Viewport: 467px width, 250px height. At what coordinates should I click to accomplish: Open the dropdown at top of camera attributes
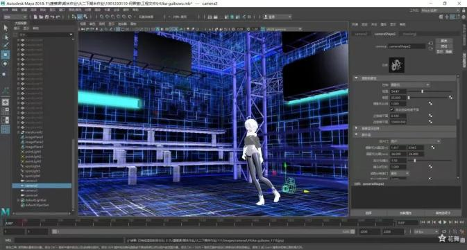click(409, 84)
